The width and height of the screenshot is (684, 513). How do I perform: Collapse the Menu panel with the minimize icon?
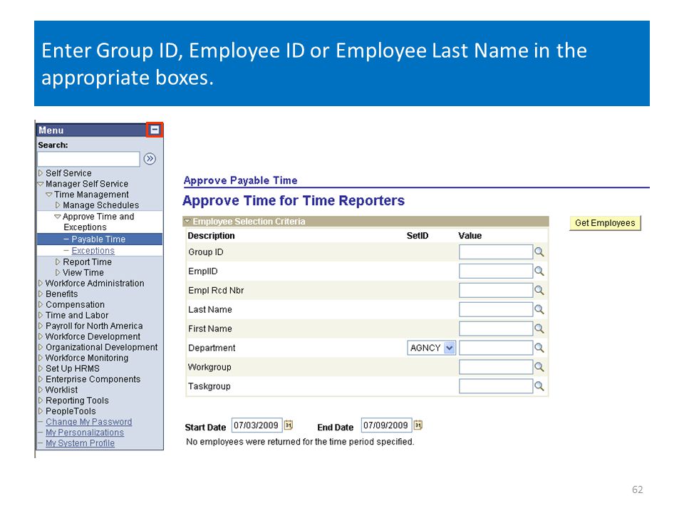(x=155, y=130)
